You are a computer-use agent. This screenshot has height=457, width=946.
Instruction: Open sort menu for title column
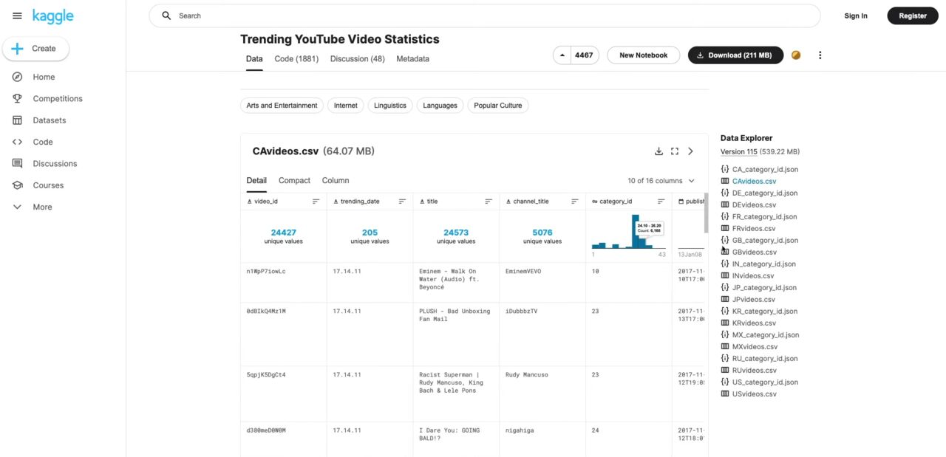click(x=489, y=202)
